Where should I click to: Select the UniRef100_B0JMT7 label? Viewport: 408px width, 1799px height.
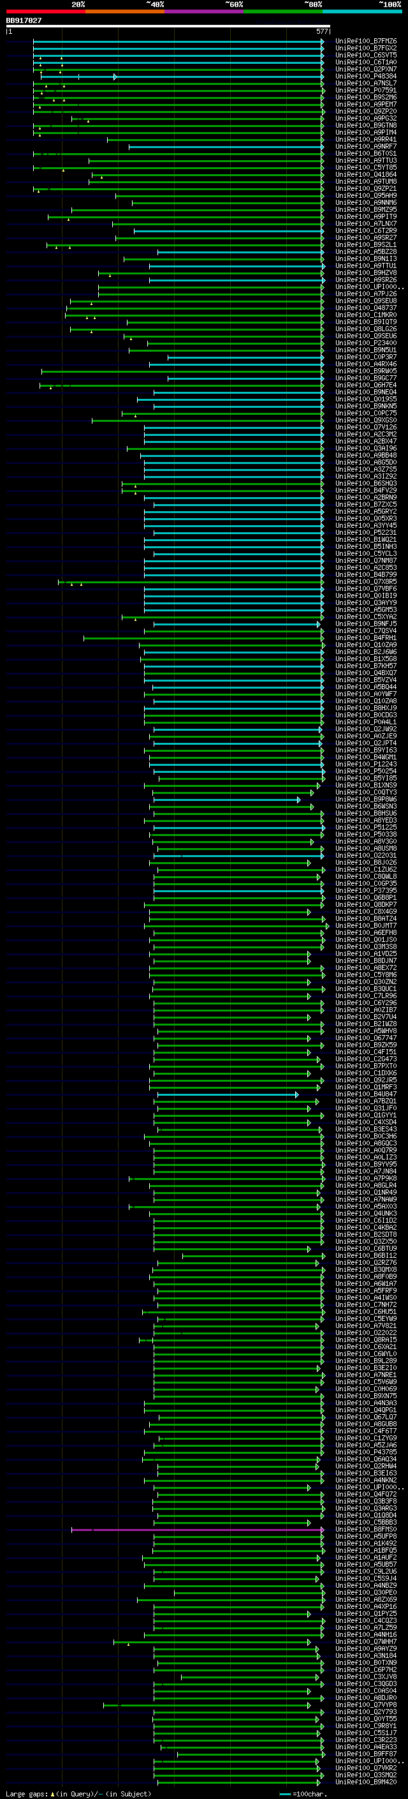click(x=366, y=925)
